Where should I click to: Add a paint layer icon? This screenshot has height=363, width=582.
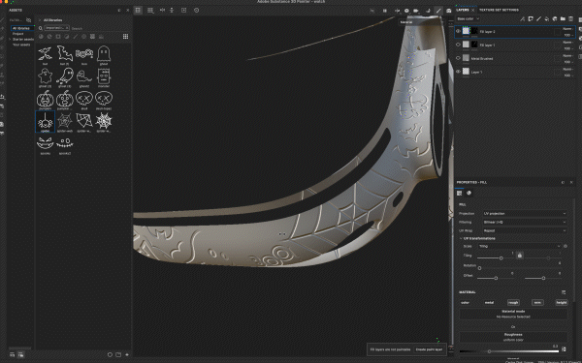pyautogui.click(x=538, y=18)
